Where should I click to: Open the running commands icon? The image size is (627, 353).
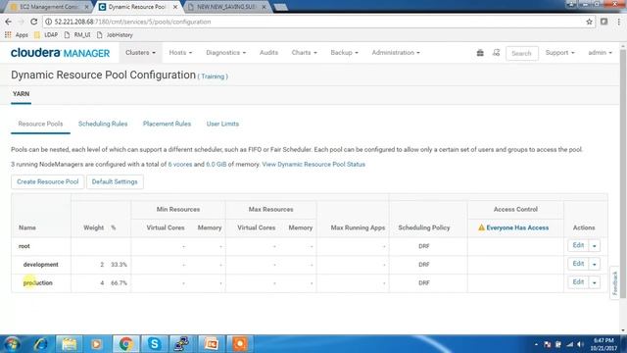(x=497, y=53)
